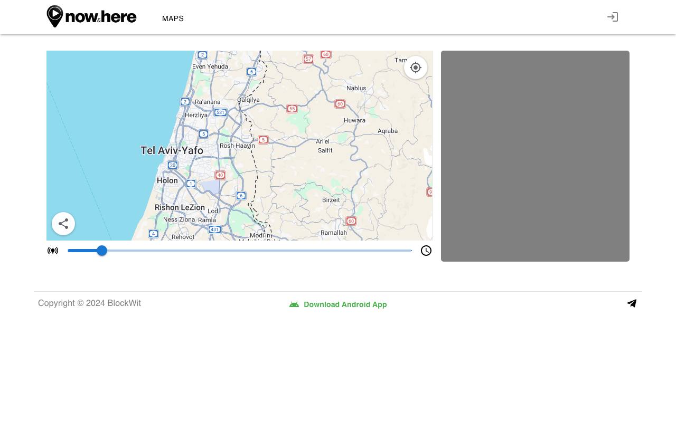Image resolution: width=676 pixels, height=422 pixels.
Task: Click the gray side panel
Action: [535, 156]
